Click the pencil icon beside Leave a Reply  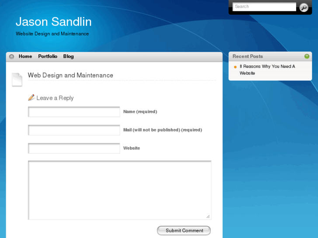[31, 97]
